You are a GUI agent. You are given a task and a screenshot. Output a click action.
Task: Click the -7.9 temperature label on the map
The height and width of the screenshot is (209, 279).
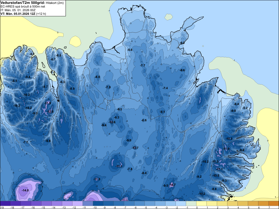[x=108, y=87]
